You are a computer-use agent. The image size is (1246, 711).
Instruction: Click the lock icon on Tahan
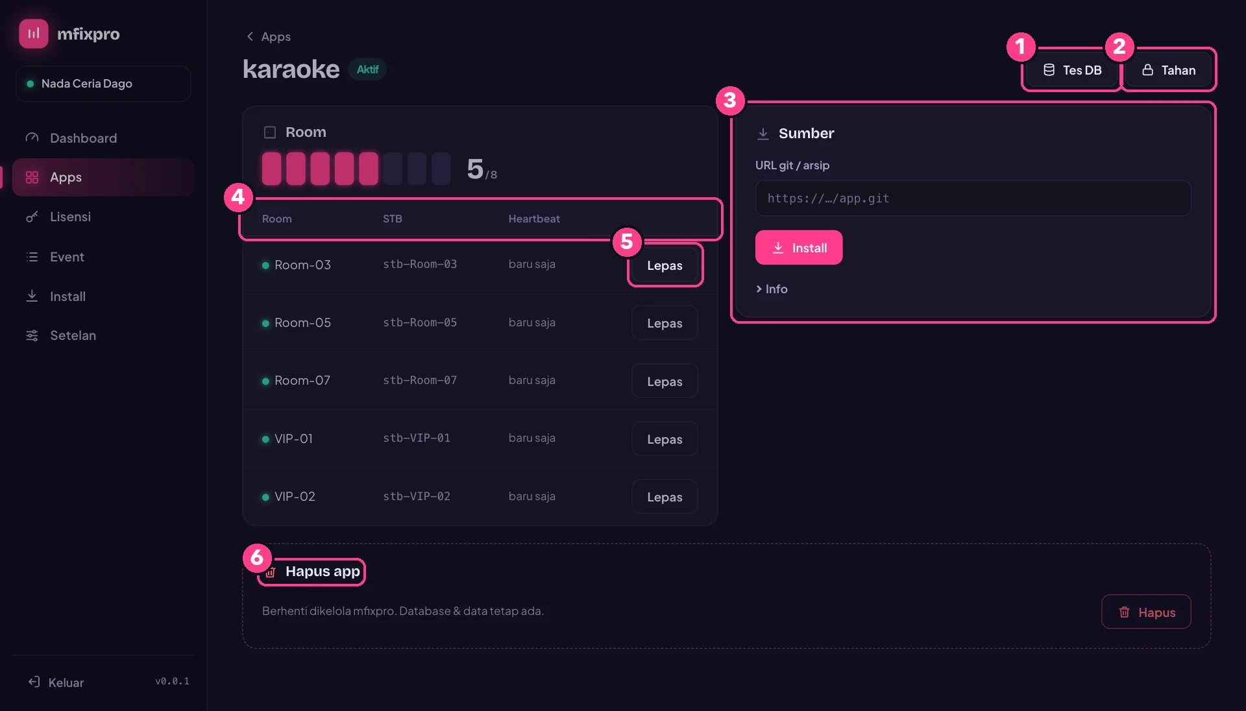coord(1147,70)
